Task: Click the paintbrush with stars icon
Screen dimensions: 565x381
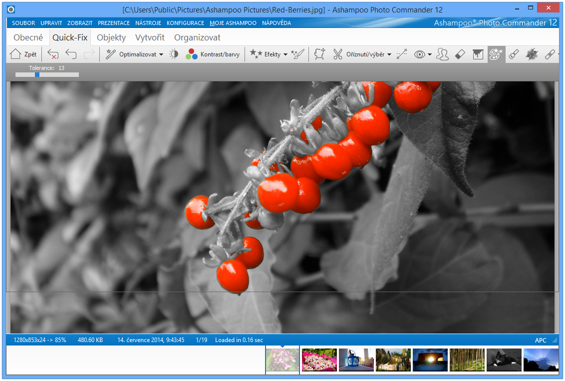Action: click(x=298, y=54)
